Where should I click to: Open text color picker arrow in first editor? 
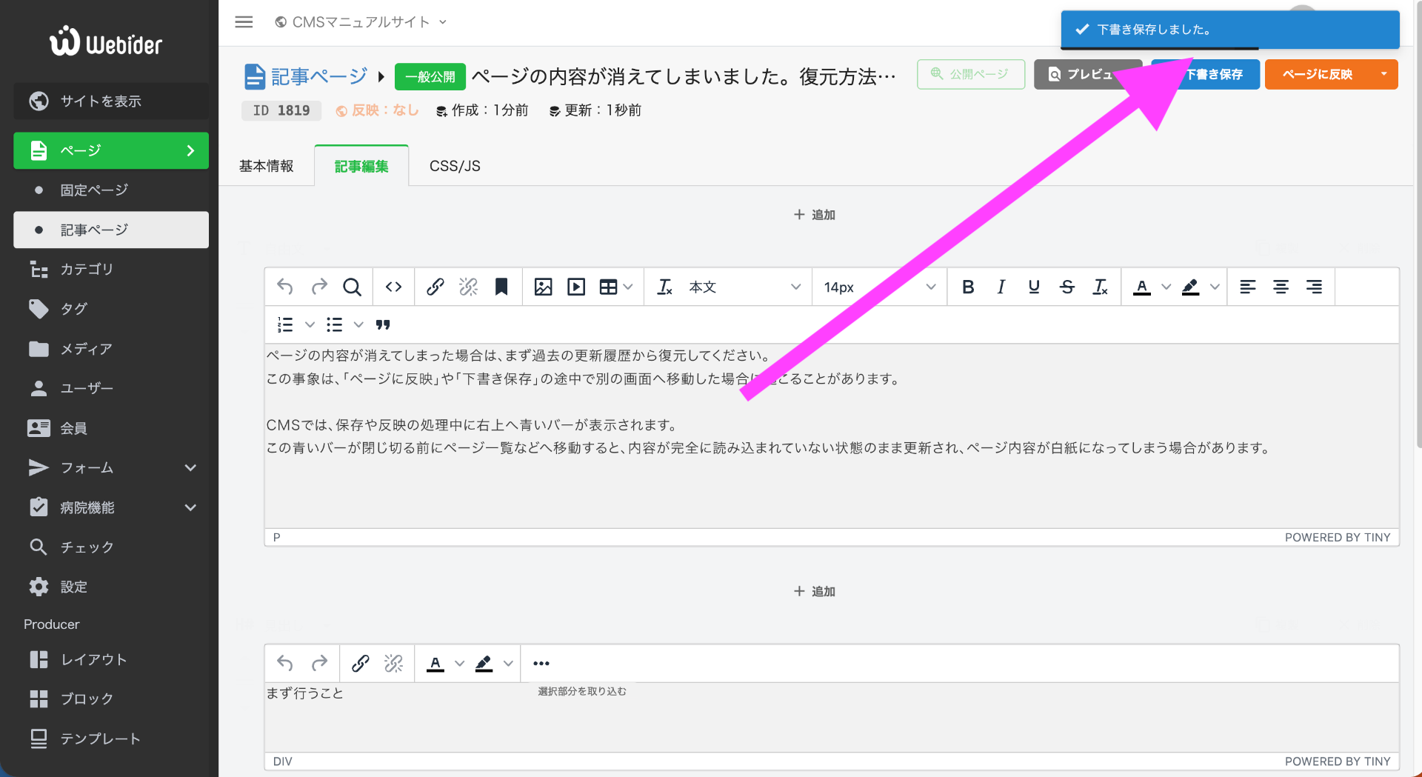[1166, 287]
